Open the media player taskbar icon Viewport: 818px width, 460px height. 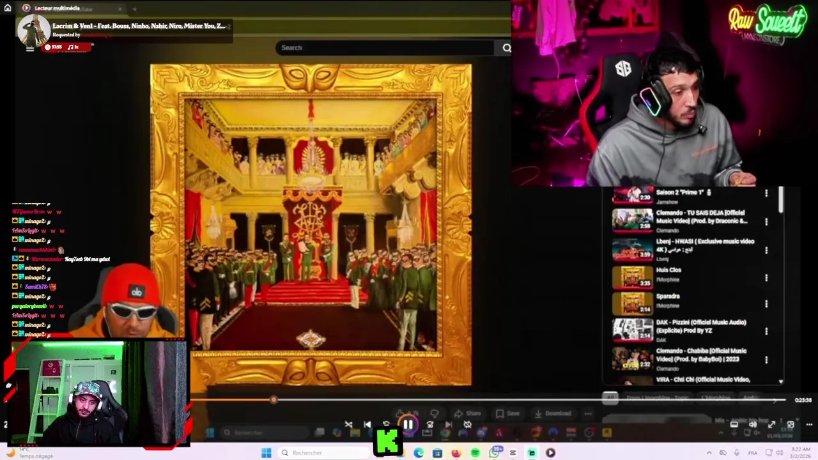(x=550, y=453)
